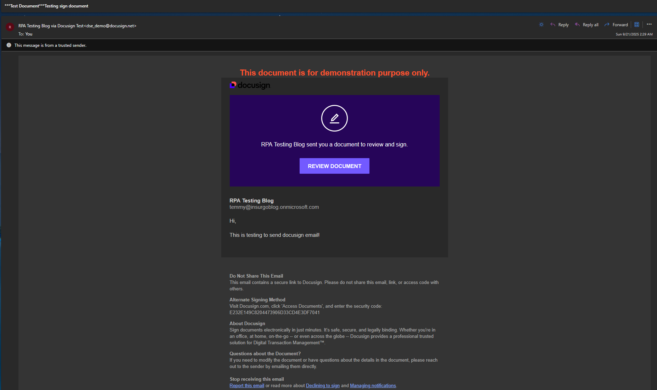Click 'This message is from a trusted sender' text
The height and width of the screenshot is (390, 657).
click(x=50, y=45)
